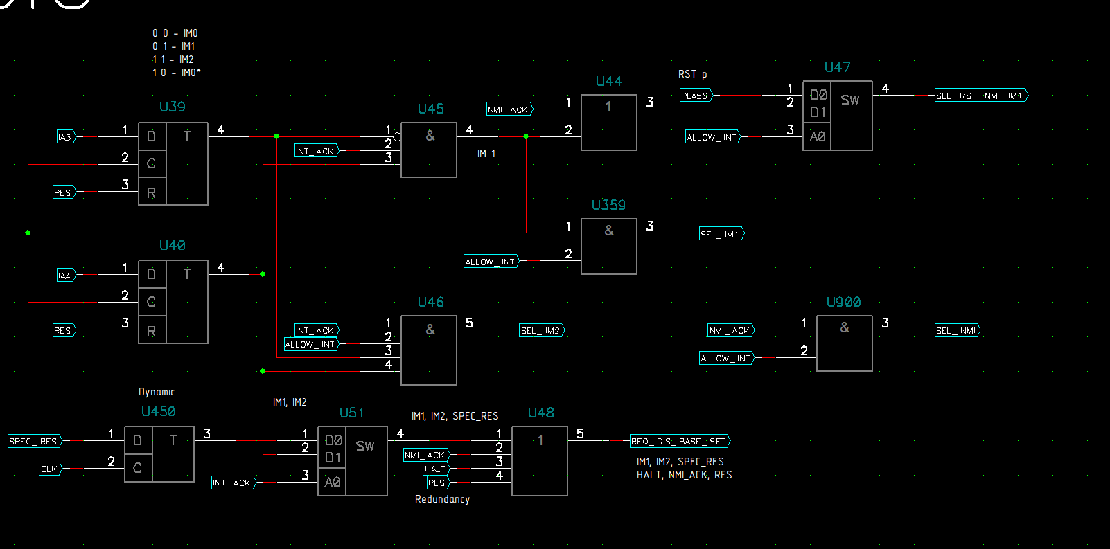This screenshot has width=1110, height=549.
Task: Click the IA3 input port
Action: coord(65,137)
